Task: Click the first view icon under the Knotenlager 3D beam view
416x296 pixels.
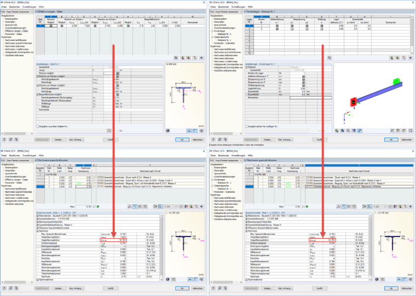Action: coord(337,131)
